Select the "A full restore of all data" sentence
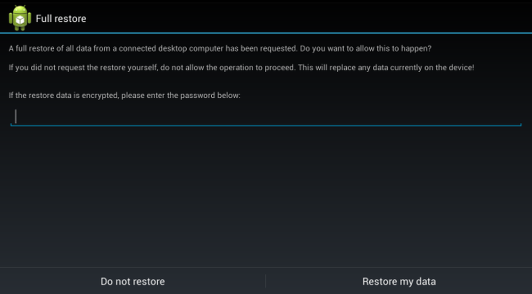The width and height of the screenshot is (532, 294). coord(153,48)
